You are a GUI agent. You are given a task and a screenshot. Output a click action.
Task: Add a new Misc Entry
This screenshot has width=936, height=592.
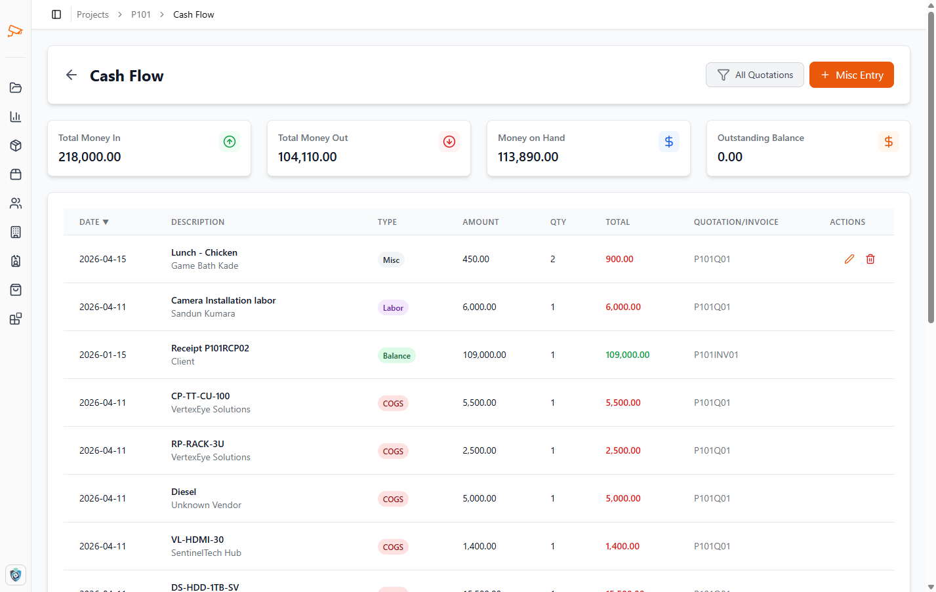pos(851,75)
